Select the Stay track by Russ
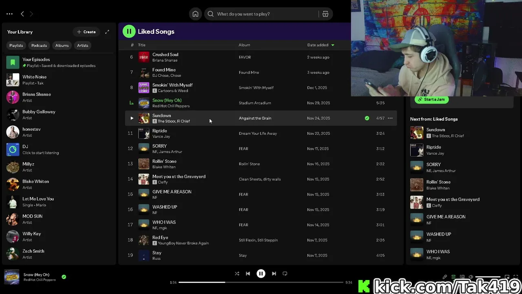 click(x=261, y=255)
